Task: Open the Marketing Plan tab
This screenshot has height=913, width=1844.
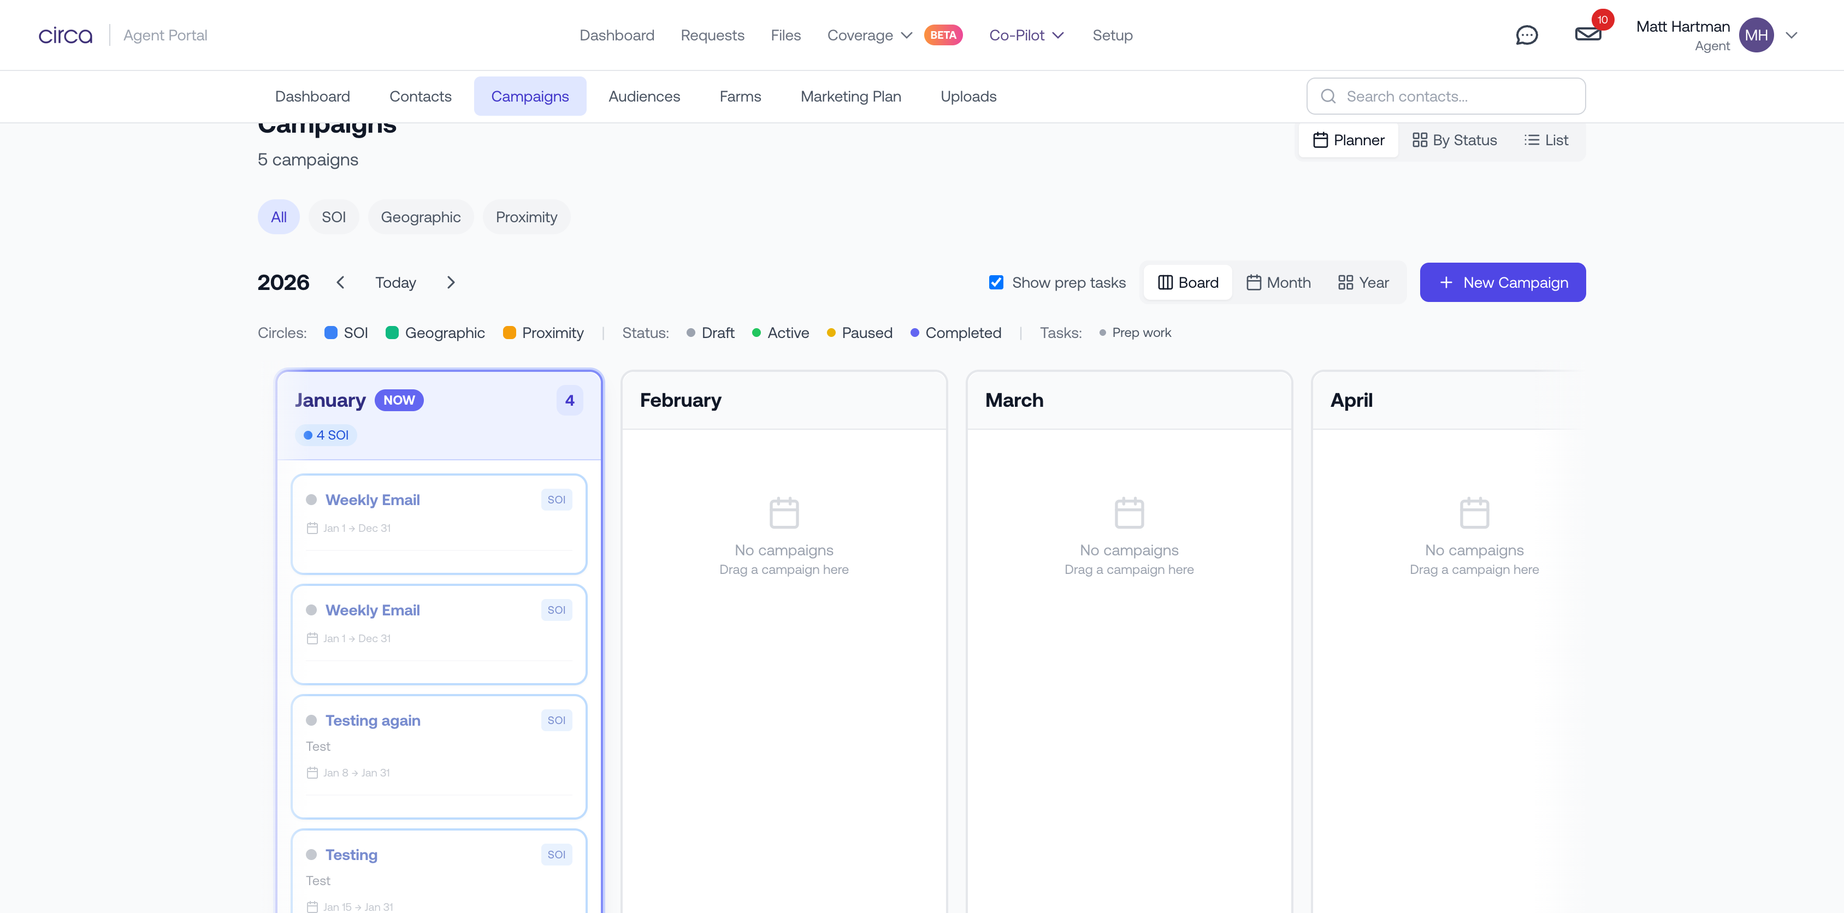Action: click(x=850, y=97)
